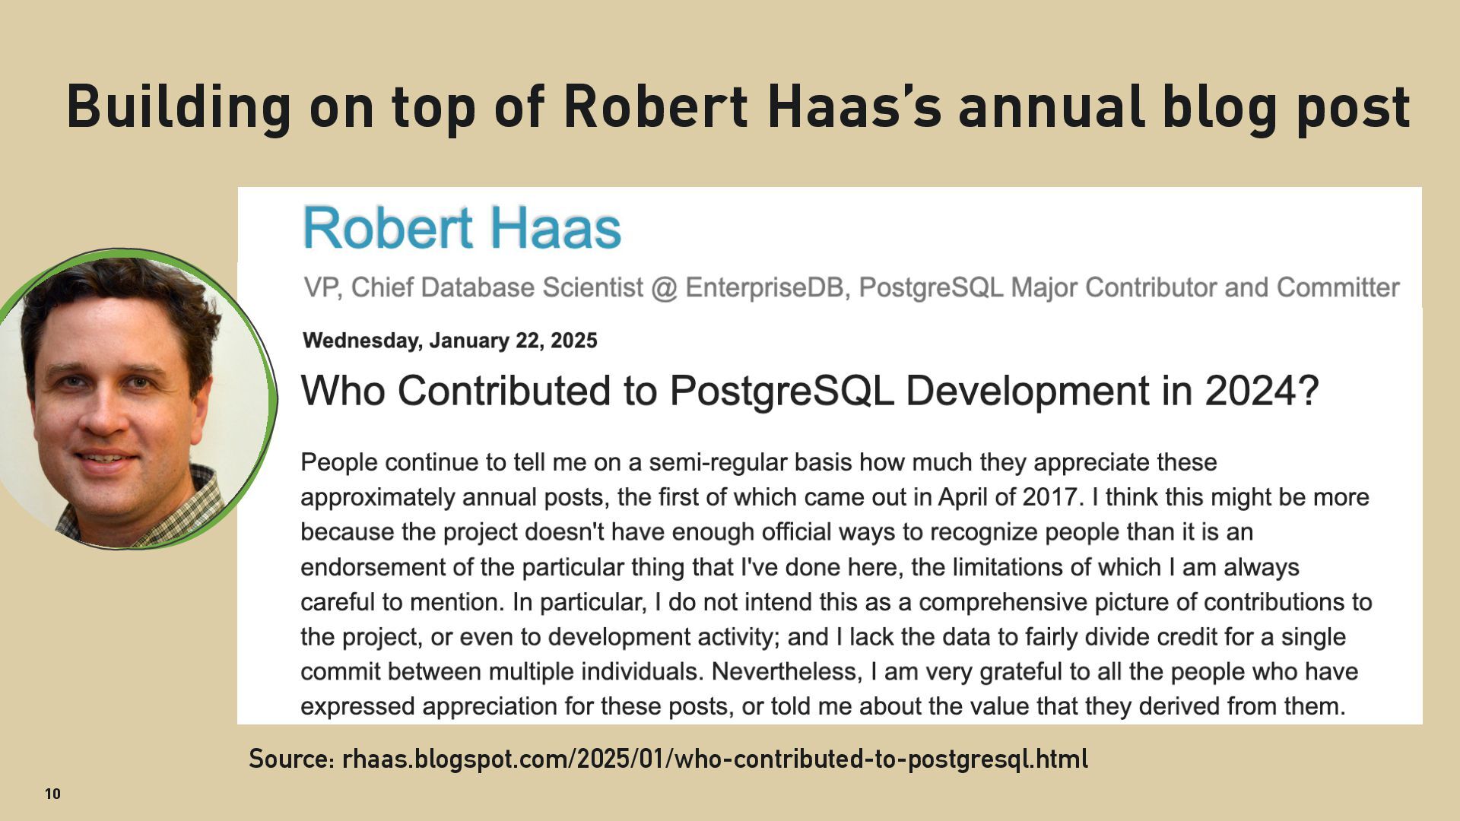1460x821 pixels.
Task: Click the phrase 'April of 2017' in paragraph
Action: [1008, 497]
